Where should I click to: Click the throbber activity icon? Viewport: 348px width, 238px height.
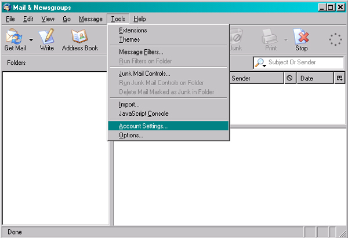coord(335,39)
